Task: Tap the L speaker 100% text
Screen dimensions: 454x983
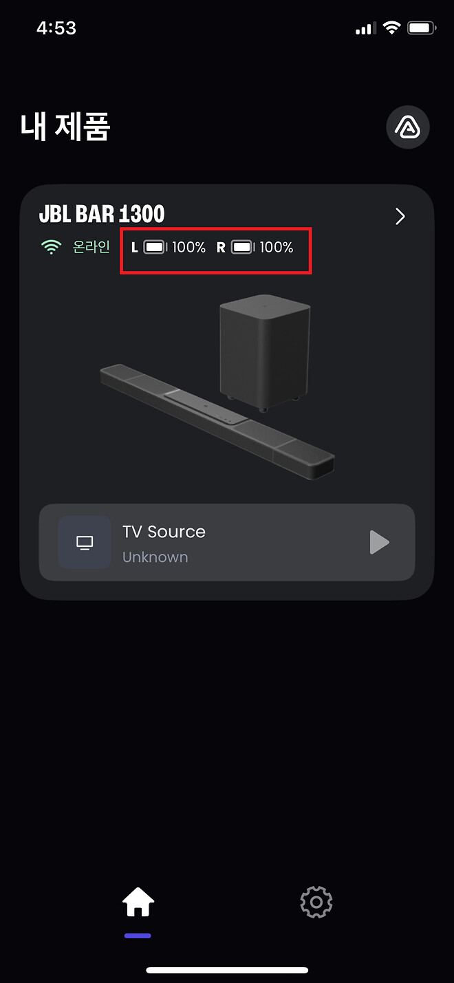Action: 189,247
